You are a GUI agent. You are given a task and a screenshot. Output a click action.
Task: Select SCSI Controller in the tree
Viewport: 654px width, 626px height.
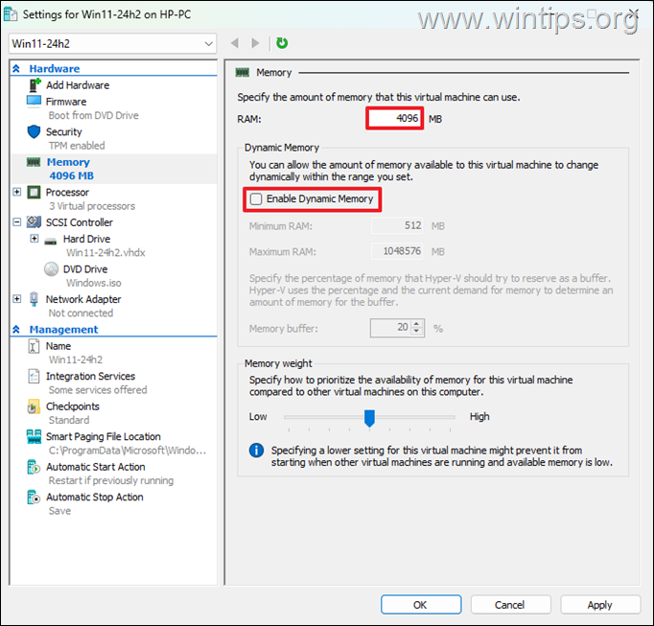(x=80, y=222)
